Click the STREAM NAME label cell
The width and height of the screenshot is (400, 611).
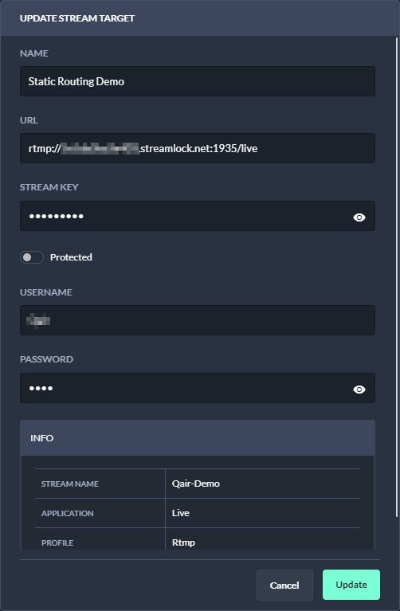[x=100, y=484]
